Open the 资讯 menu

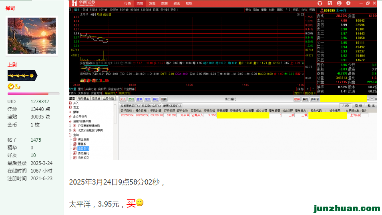177,4
